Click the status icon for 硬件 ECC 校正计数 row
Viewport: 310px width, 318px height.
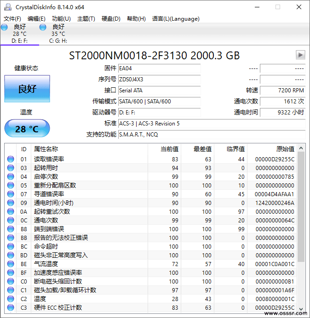coord(11,307)
